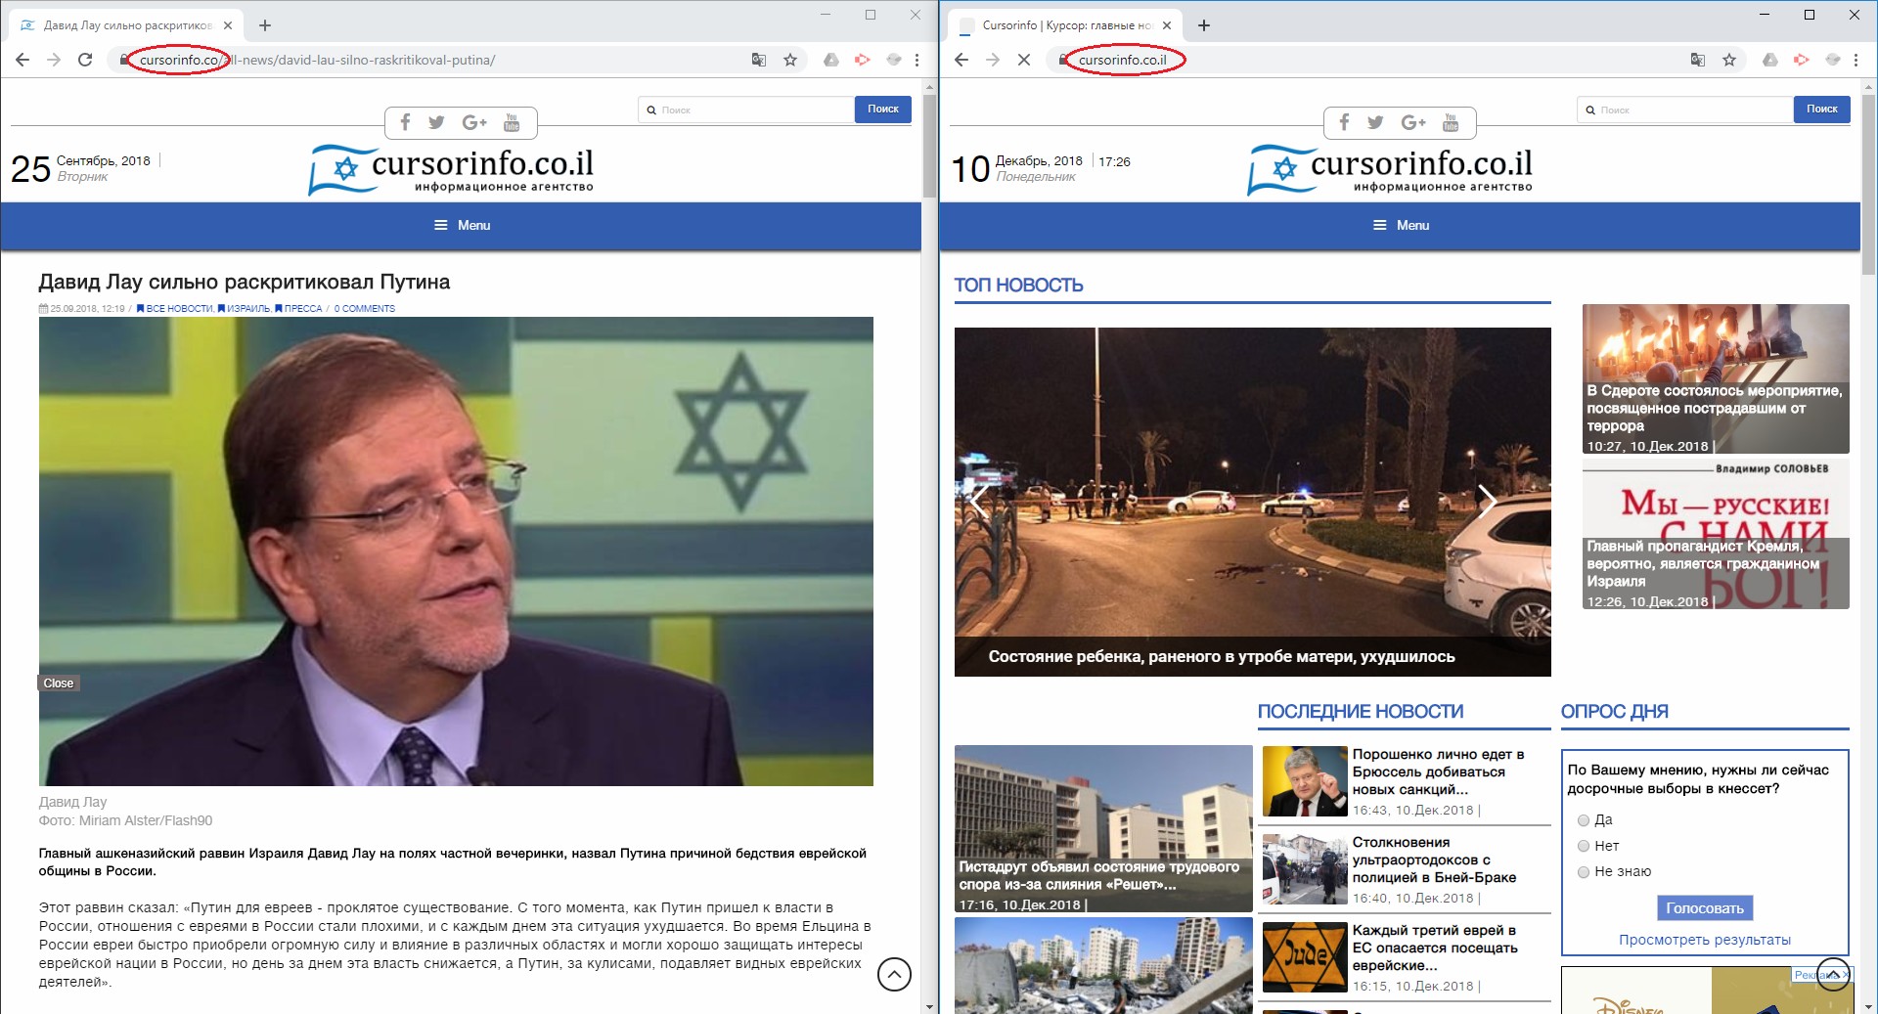The height and width of the screenshot is (1014, 1878).
Task: Click cursorinfo logo on left page
Action: coord(452,169)
